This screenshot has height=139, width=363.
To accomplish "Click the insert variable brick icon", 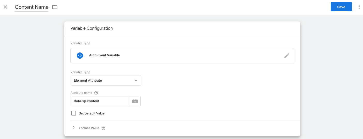I will coord(135,101).
